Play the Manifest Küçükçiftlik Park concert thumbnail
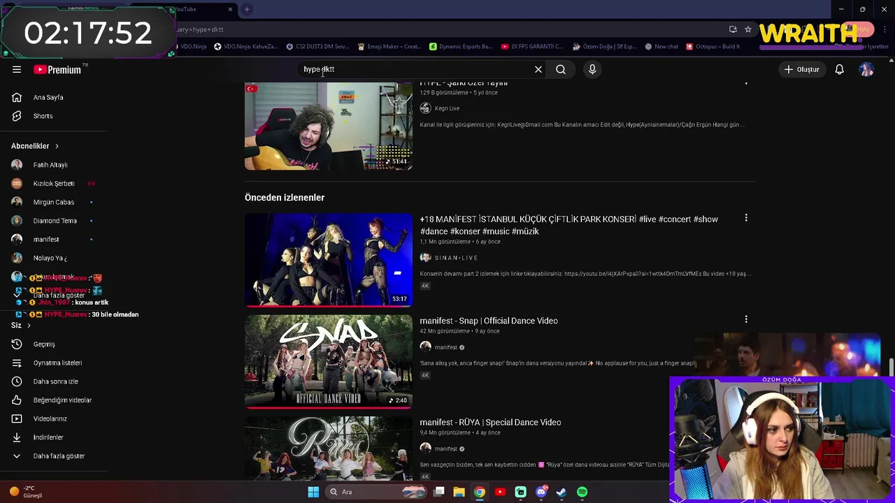 [x=329, y=260]
